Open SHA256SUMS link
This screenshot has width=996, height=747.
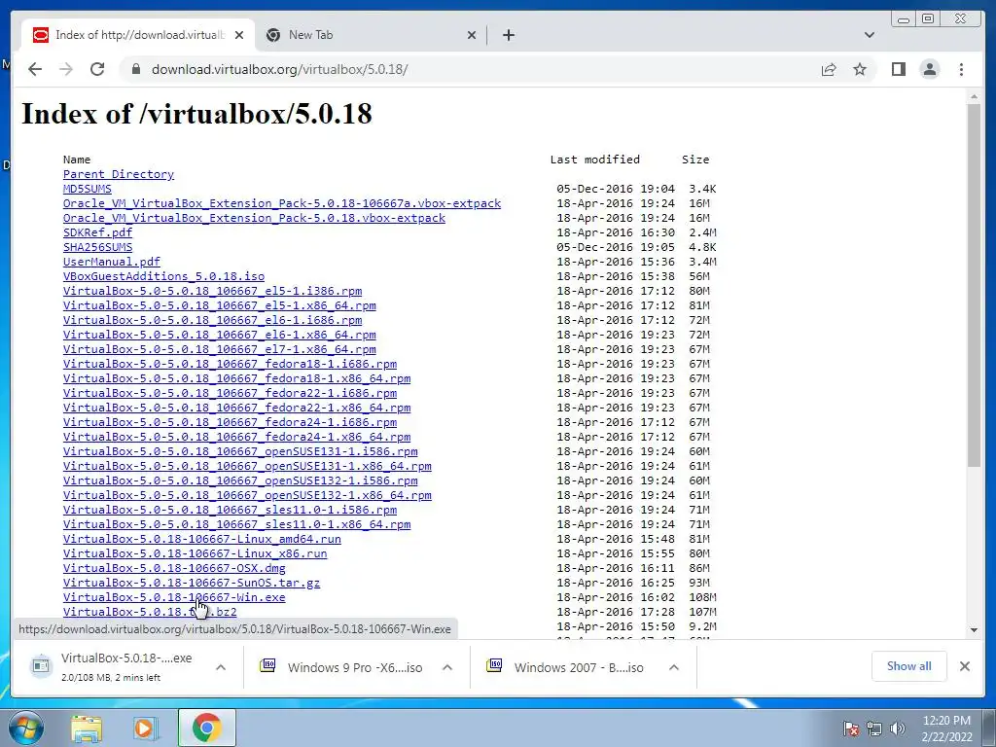(x=98, y=247)
